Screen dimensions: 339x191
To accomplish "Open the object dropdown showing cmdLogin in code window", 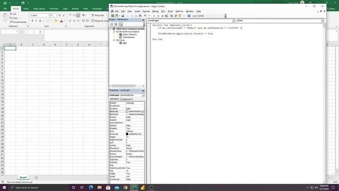I will point(234,21).
